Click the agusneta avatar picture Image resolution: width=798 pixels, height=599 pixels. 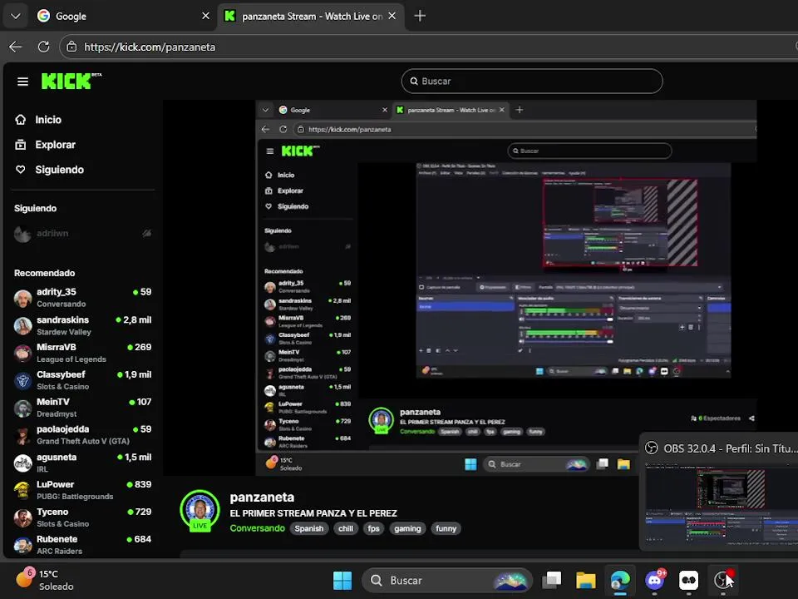(23, 463)
